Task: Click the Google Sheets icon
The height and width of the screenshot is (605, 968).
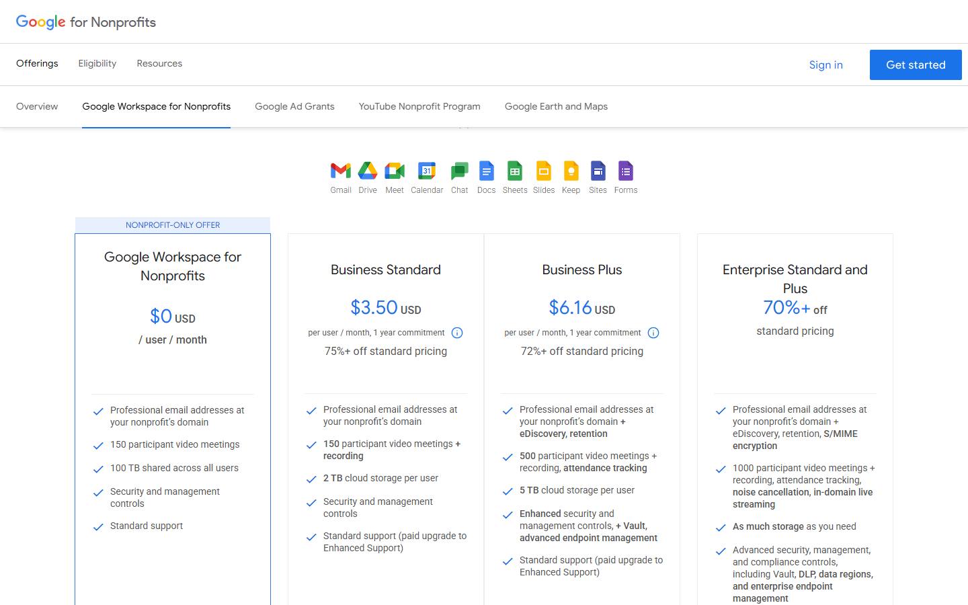Action: click(515, 171)
